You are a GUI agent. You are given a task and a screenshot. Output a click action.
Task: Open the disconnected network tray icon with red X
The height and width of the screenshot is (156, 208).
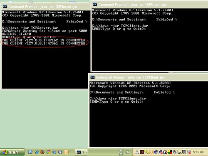(161, 152)
